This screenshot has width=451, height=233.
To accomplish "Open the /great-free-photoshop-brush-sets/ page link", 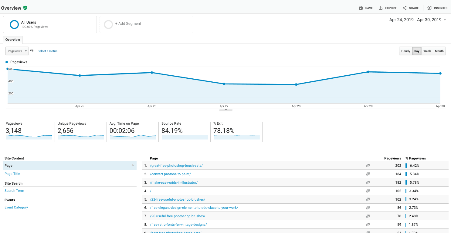I will pos(176,165).
